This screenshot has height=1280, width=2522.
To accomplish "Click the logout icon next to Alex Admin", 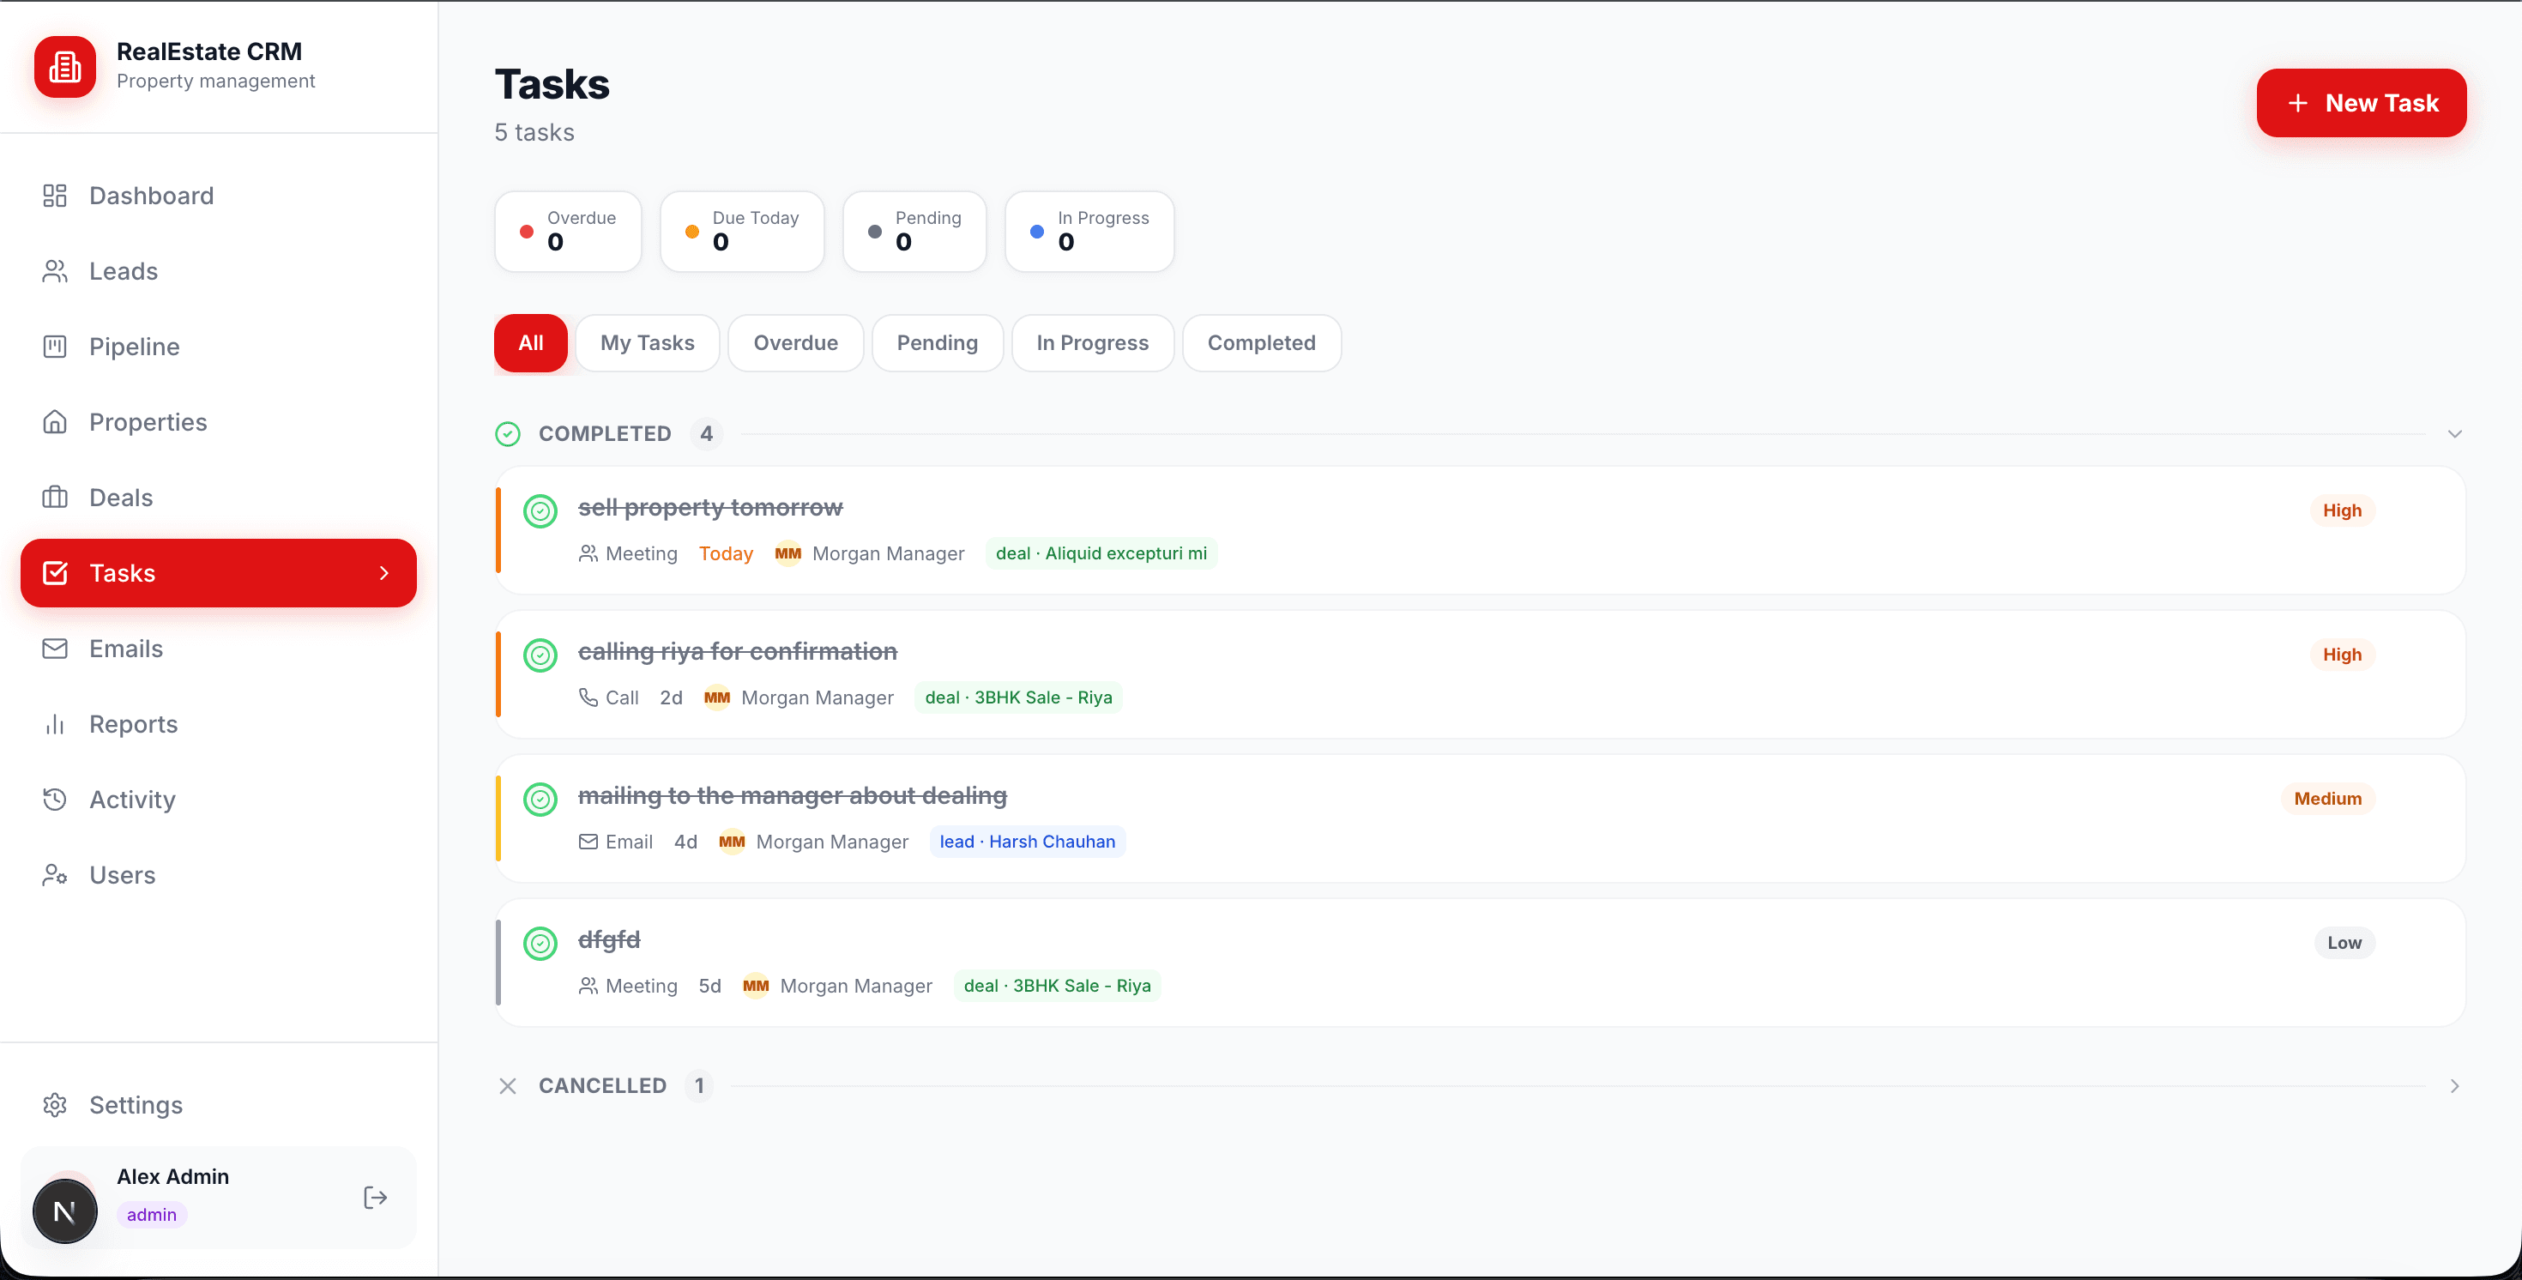I will 375,1197.
